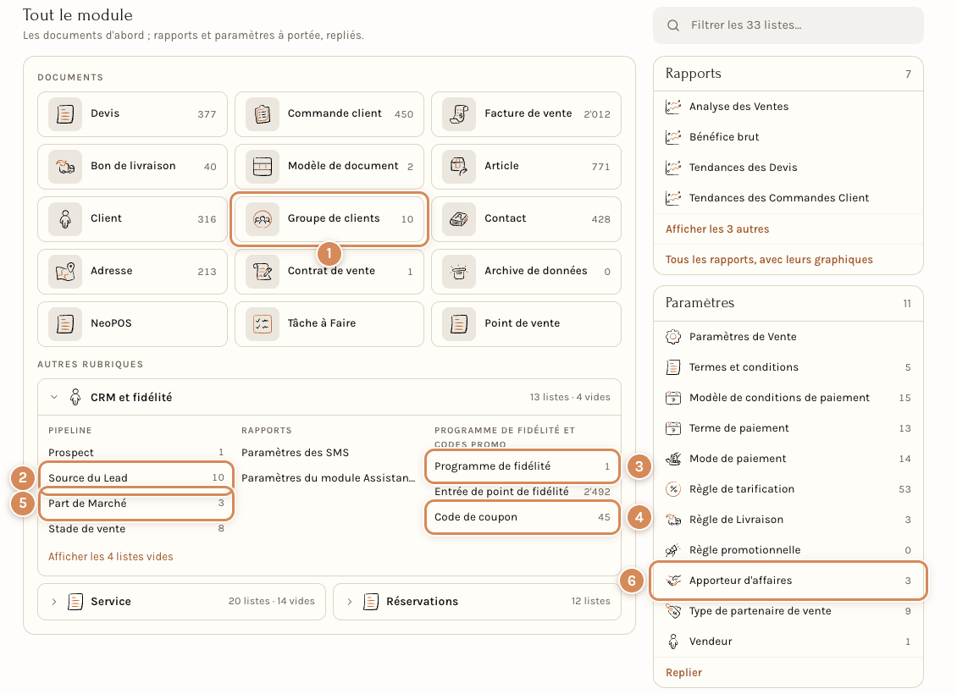
Task: Collapse the Paramètres list with Replier
Action: (x=683, y=673)
